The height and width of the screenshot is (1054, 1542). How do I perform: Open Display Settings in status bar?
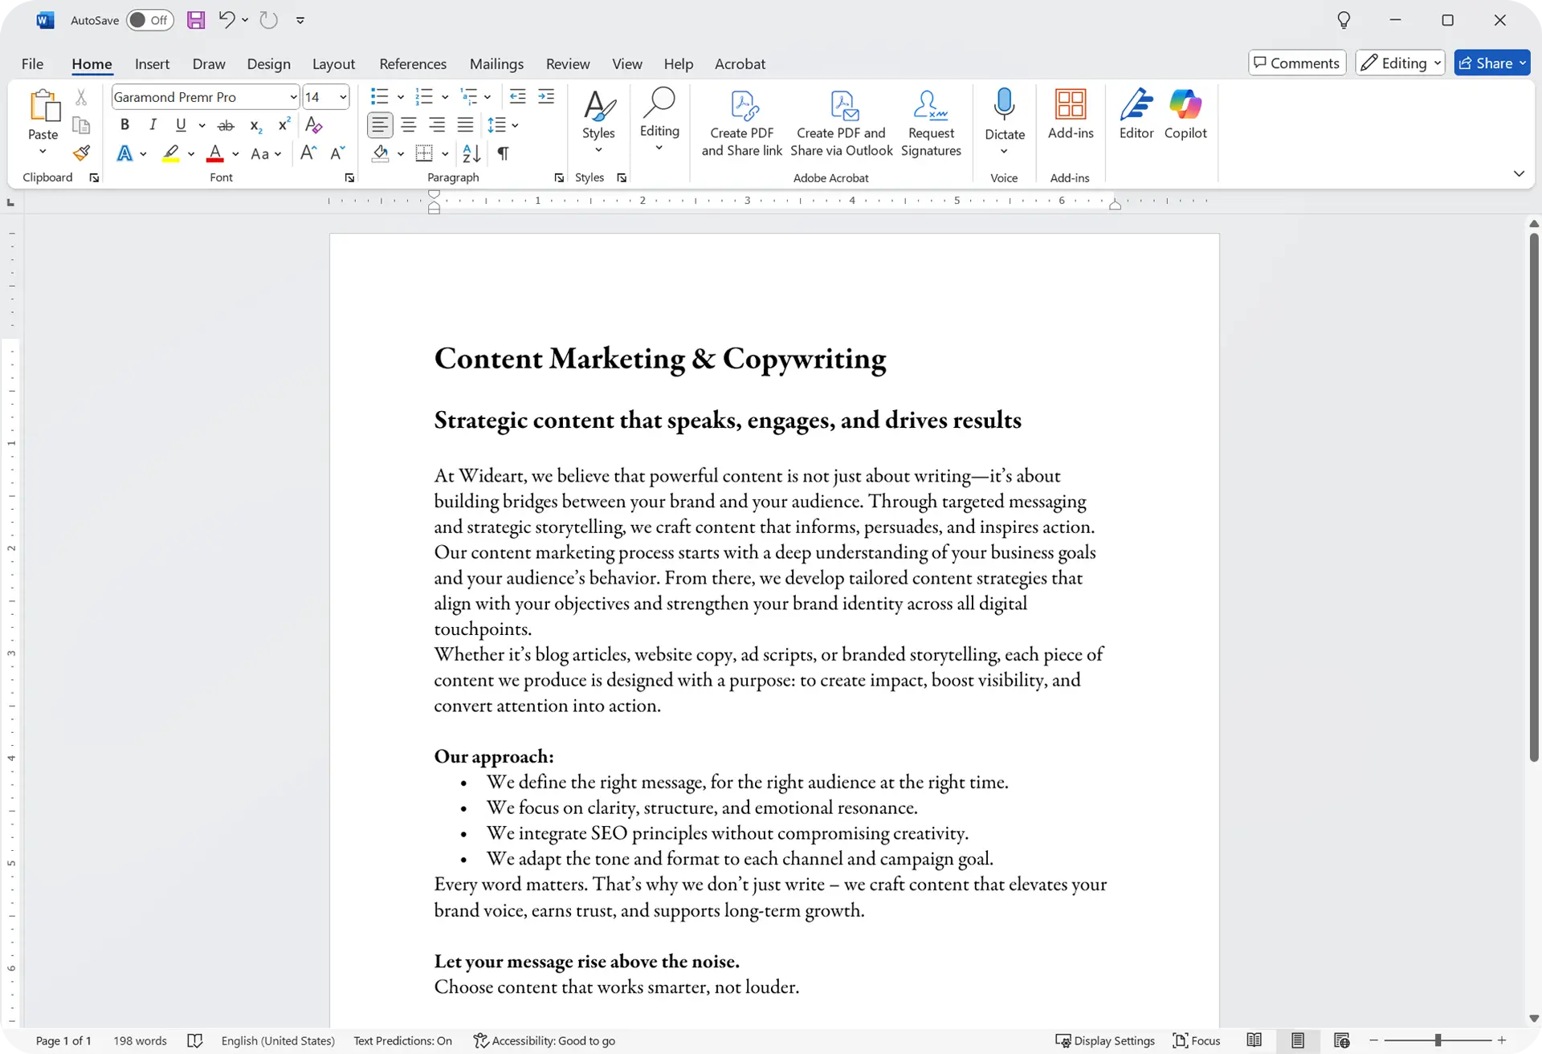pos(1105,1040)
